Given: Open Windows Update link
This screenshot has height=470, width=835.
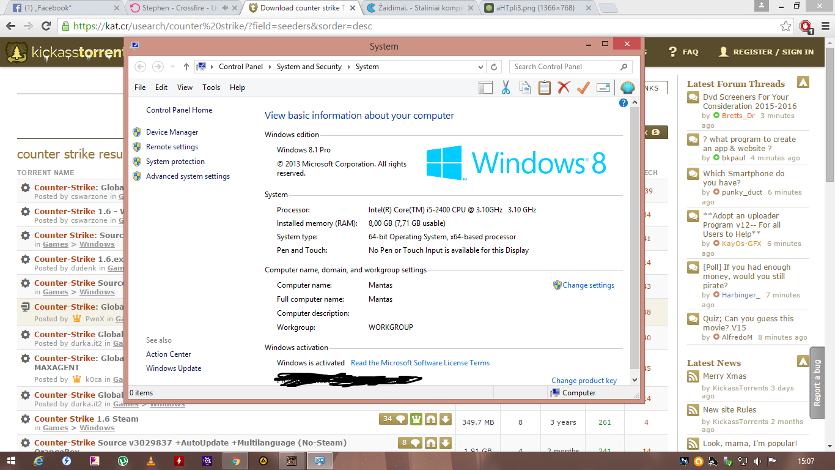Looking at the screenshot, I should pos(174,368).
